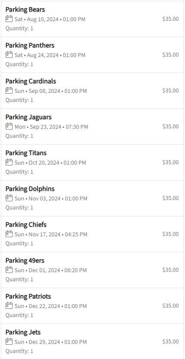Click the $35.00 price on Parking Titans
The image size is (185, 359).
point(171,162)
